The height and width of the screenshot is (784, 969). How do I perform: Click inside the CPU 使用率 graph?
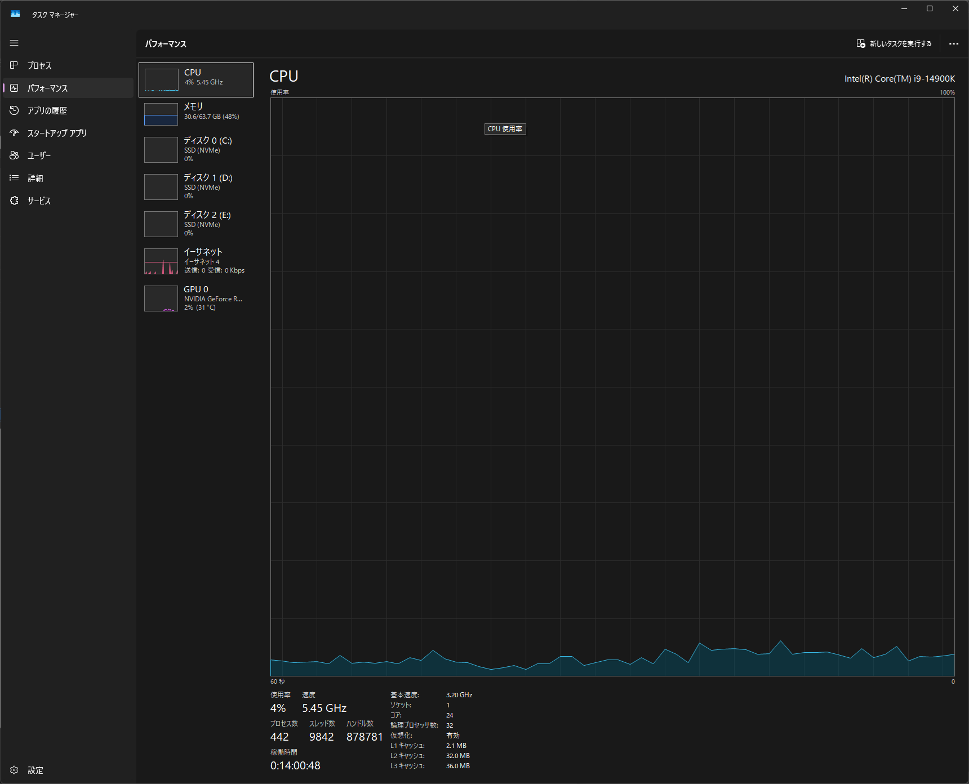[612, 386]
